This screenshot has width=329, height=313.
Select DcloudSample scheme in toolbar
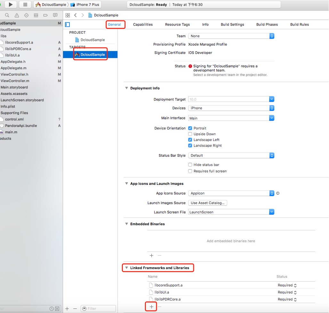[x=51, y=4]
